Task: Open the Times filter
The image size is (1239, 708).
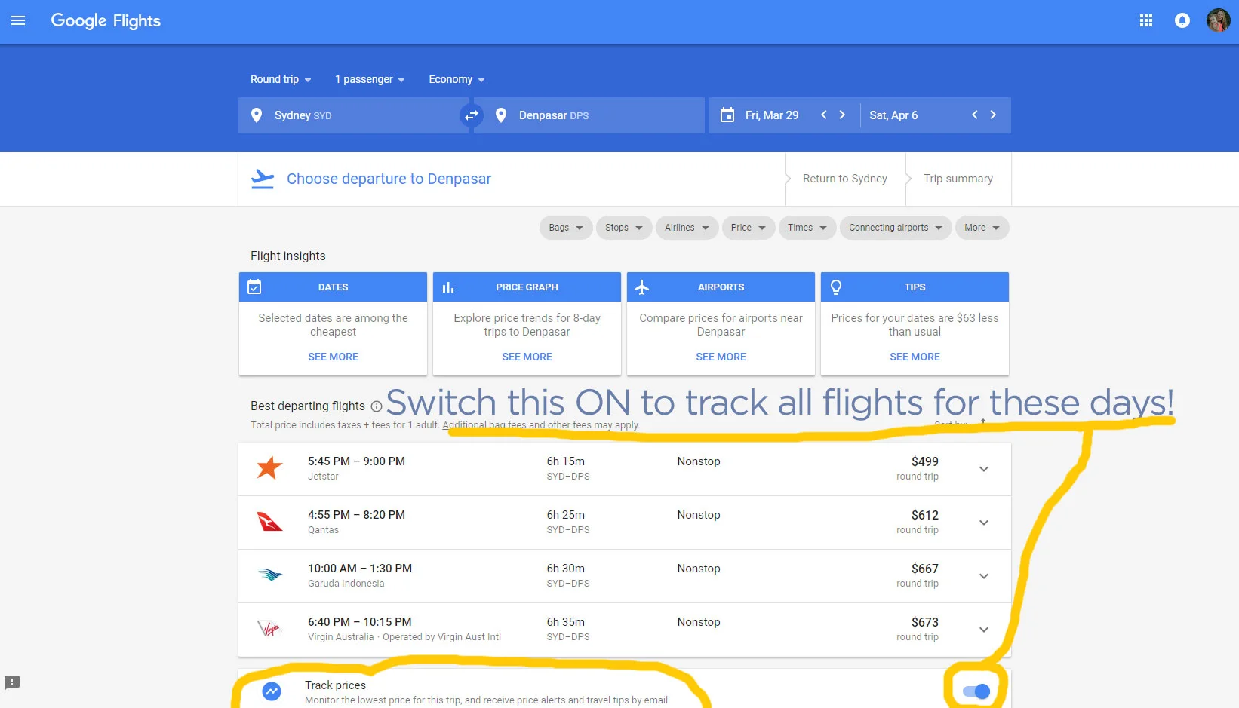Action: coord(807,228)
